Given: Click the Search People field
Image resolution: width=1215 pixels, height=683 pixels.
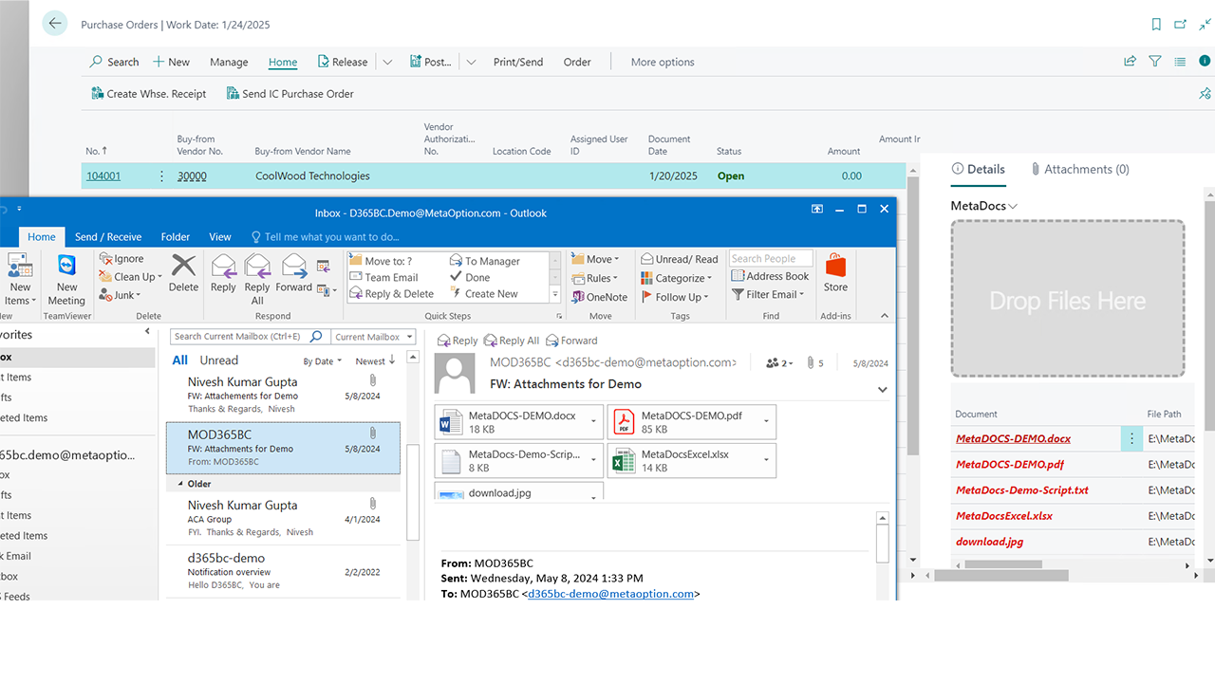Looking at the screenshot, I should coord(771,258).
